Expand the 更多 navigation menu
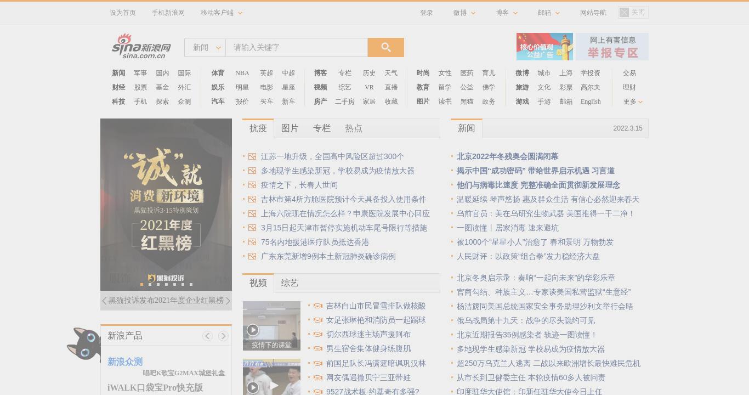The image size is (749, 395). tap(633, 101)
